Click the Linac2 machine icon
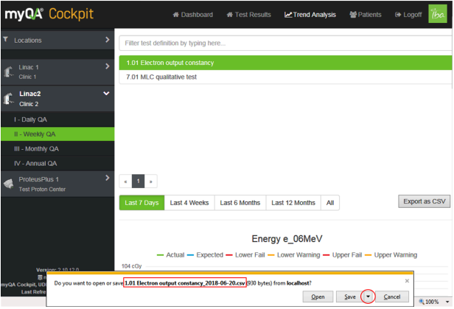This screenshot has height=309, width=454. [x=9, y=99]
